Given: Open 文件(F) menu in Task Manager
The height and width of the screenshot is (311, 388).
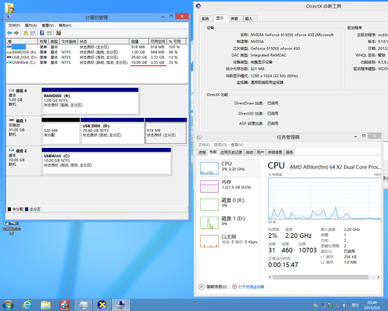Looking at the screenshot, I should click(x=204, y=145).
